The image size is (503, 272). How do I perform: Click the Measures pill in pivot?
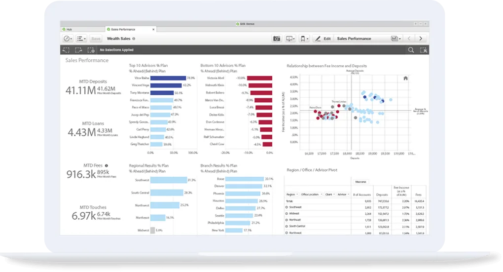(x=360, y=182)
